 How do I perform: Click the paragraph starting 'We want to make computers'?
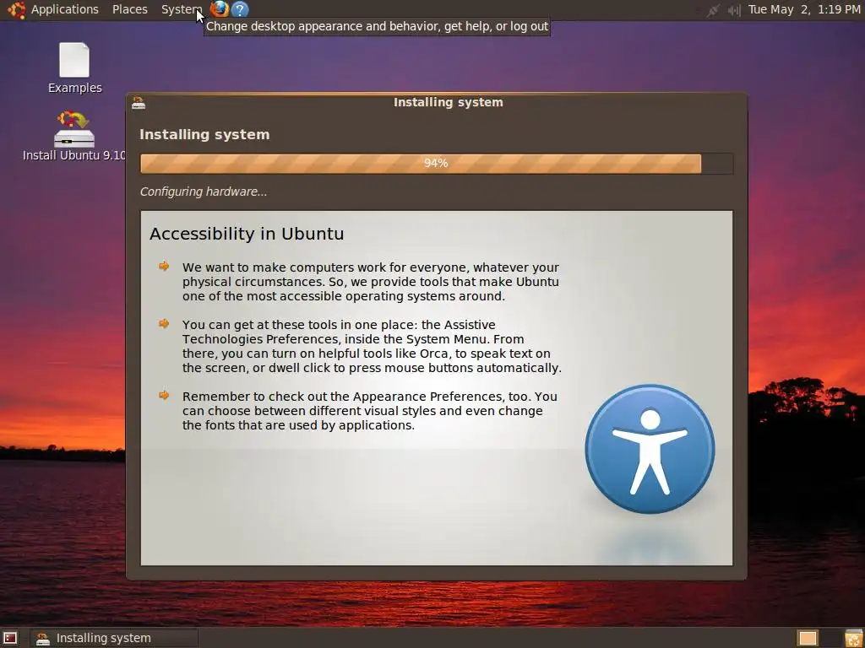point(371,282)
